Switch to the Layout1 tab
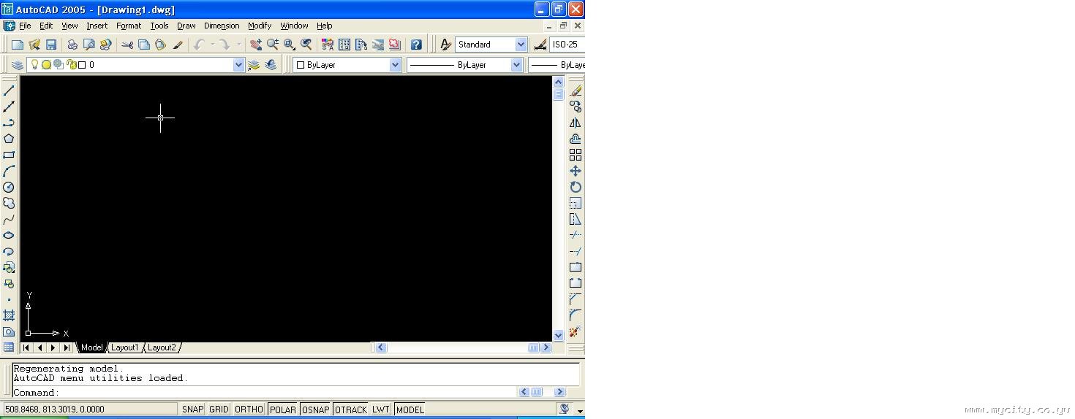This screenshot has width=1075, height=419. (124, 347)
